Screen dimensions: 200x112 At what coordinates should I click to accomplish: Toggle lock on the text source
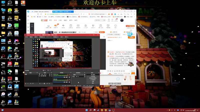click(52, 74)
